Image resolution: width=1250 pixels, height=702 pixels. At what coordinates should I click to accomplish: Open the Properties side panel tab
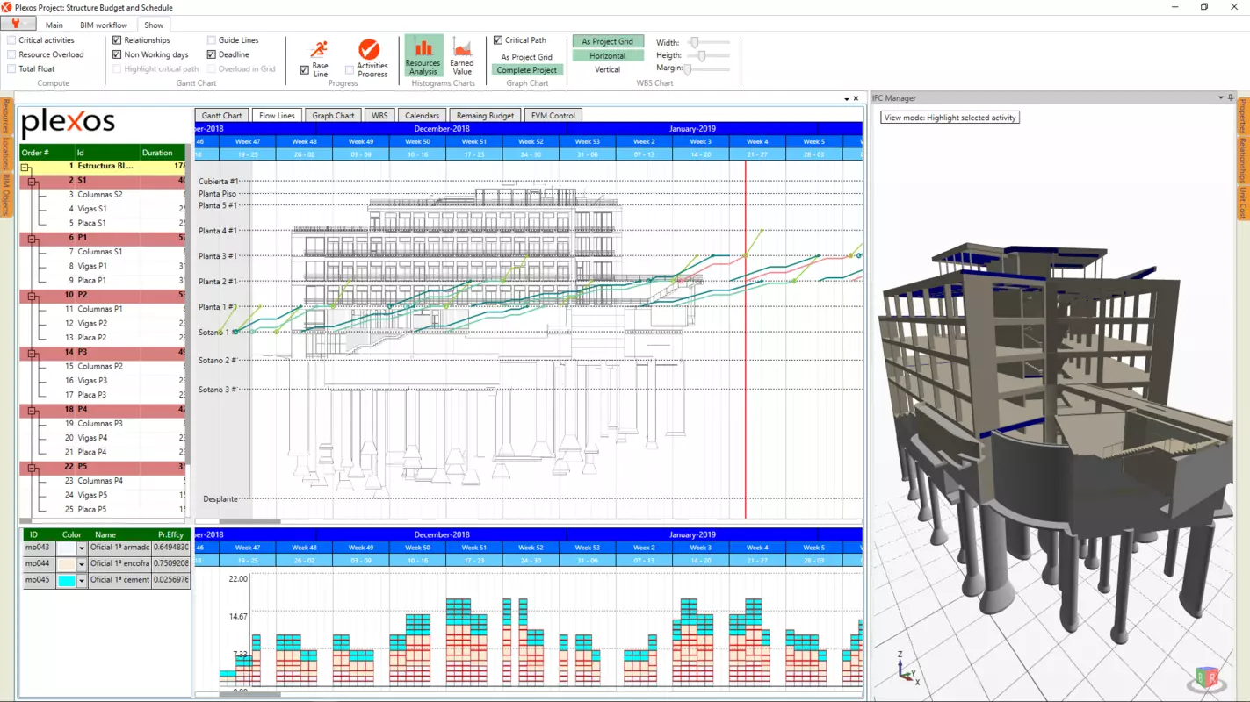pos(1243,118)
